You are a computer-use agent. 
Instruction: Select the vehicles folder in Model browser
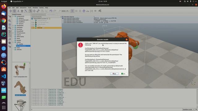pos(19,50)
